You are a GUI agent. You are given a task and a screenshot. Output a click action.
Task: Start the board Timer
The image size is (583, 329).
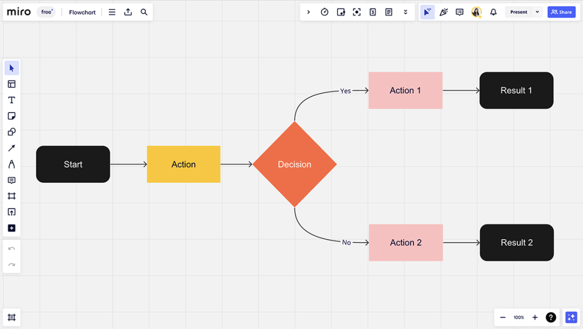click(325, 11)
